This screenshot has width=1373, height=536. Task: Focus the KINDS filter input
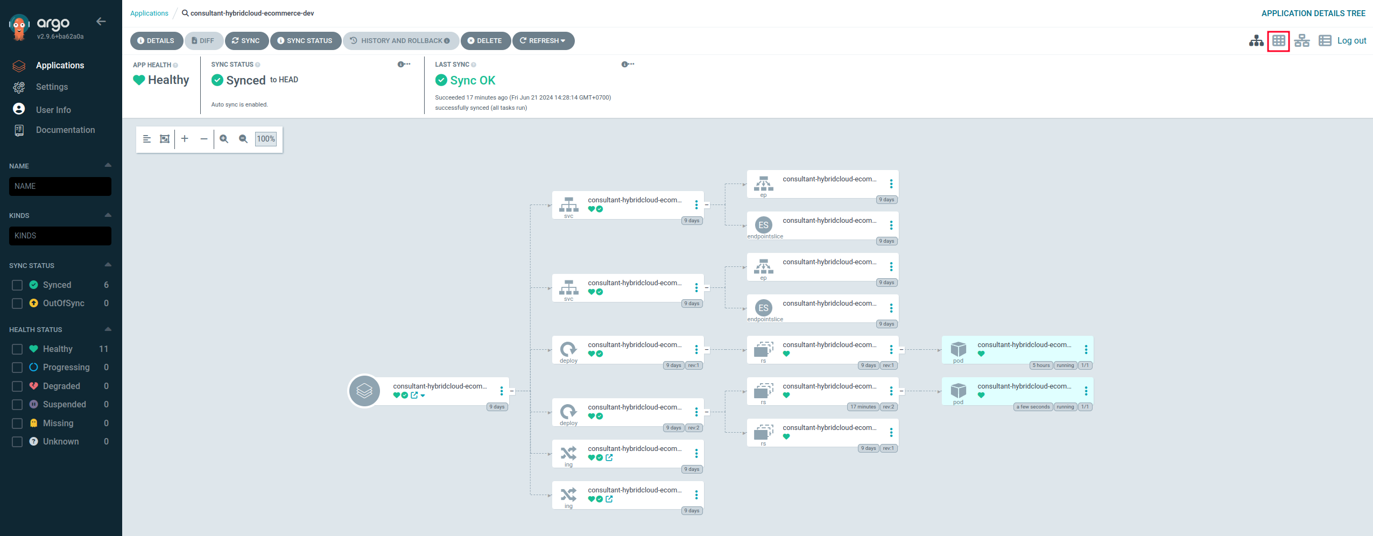(60, 236)
